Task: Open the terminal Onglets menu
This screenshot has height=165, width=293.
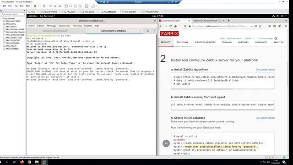Action: [88, 26]
